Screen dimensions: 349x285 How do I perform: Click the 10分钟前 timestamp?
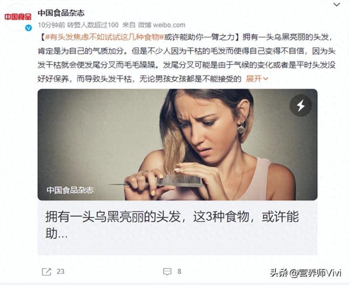tap(51, 25)
